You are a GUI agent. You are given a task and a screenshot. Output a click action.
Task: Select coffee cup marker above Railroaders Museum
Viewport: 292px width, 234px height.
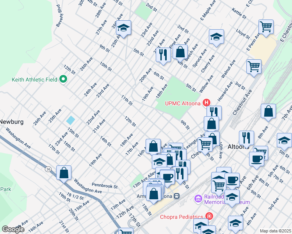(x=232, y=181)
